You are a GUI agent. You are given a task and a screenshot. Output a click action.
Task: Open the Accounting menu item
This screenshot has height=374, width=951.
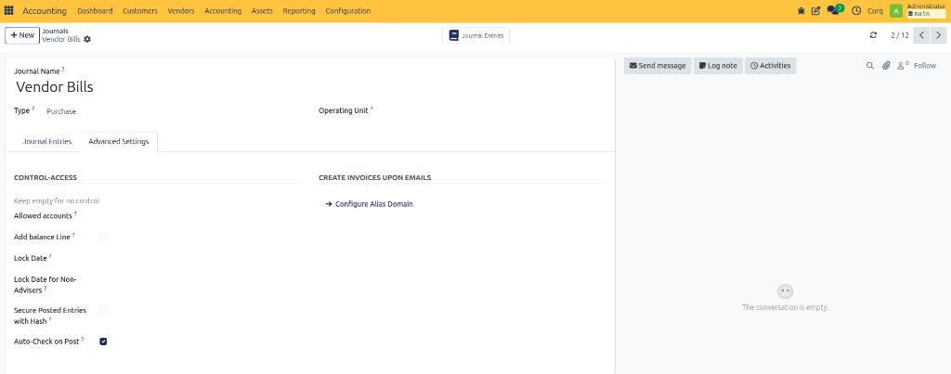(223, 11)
